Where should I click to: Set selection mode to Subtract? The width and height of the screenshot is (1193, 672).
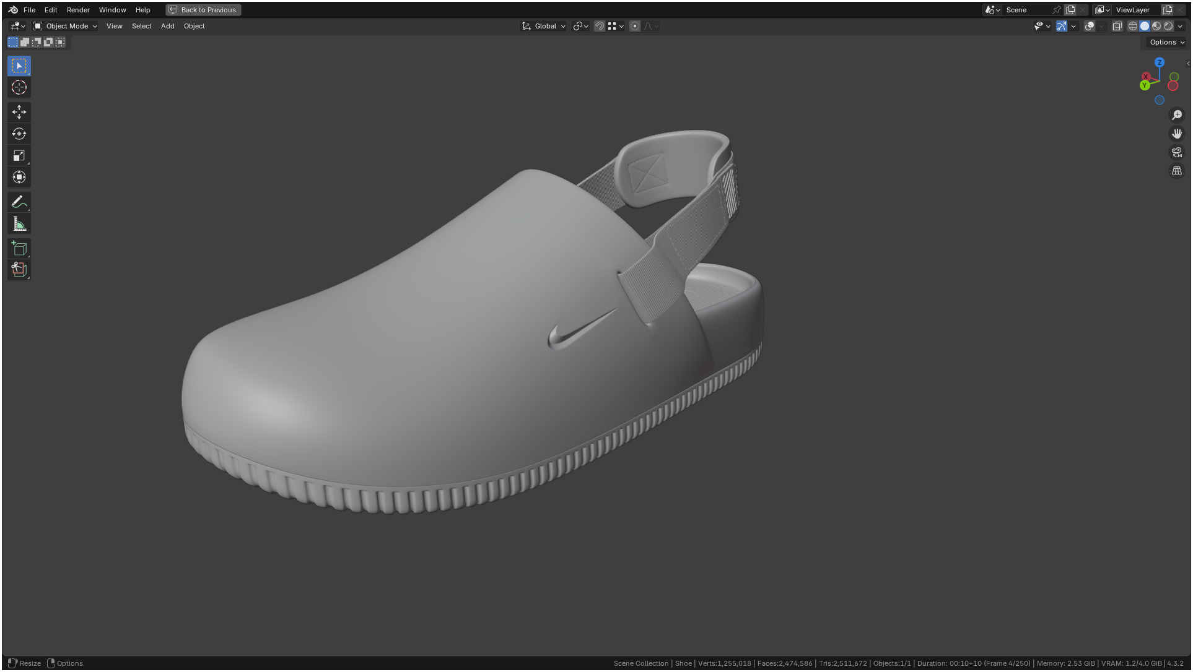pyautogui.click(x=37, y=42)
